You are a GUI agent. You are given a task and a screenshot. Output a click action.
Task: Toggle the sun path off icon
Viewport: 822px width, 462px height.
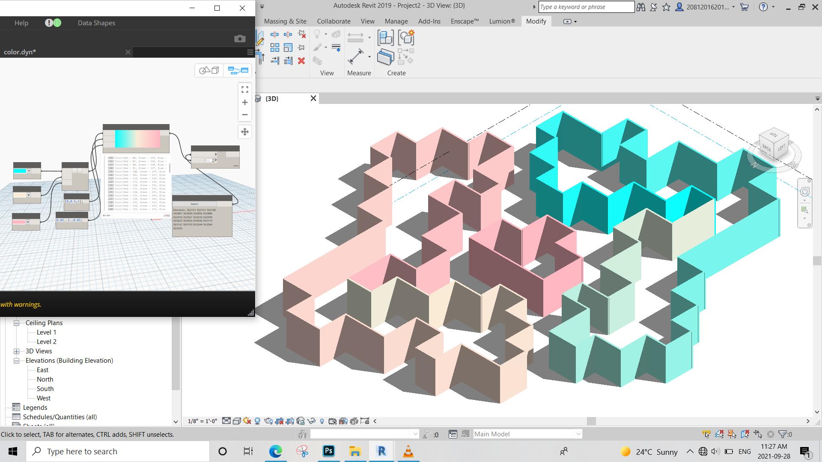pyautogui.click(x=247, y=421)
